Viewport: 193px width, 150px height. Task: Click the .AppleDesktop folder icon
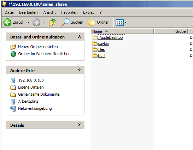[x=94, y=37]
